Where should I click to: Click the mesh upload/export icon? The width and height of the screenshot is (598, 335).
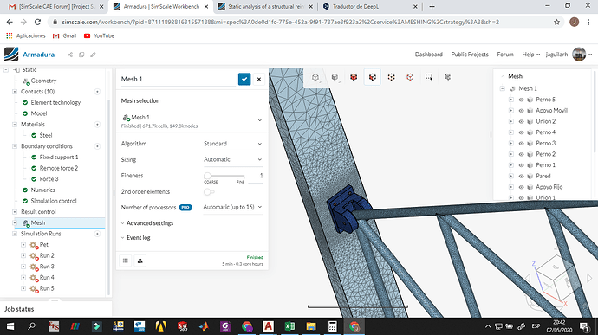click(x=140, y=261)
